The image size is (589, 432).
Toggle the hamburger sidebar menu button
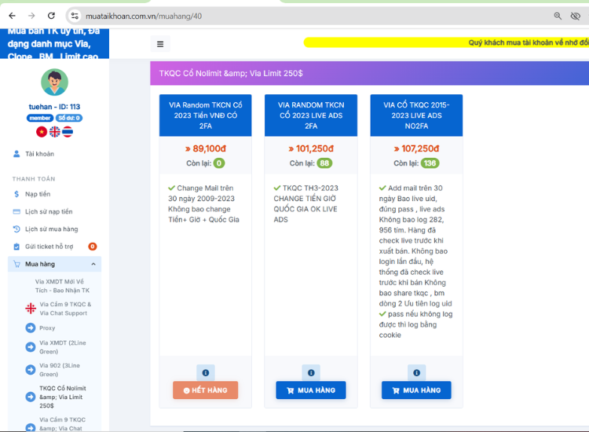click(x=160, y=44)
